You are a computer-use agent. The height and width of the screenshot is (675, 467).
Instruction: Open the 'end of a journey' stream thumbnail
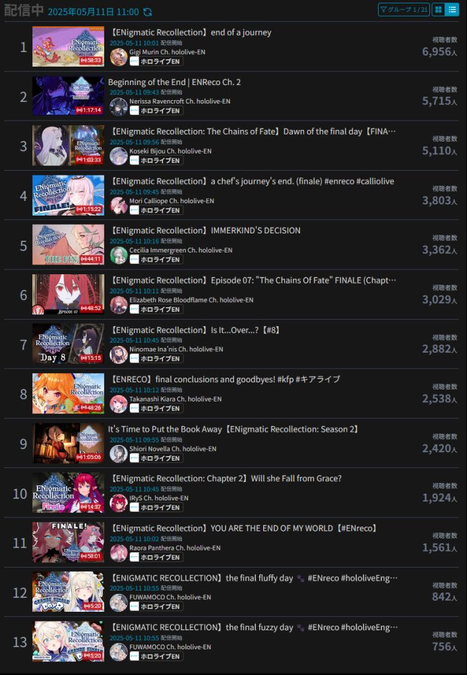[68, 47]
